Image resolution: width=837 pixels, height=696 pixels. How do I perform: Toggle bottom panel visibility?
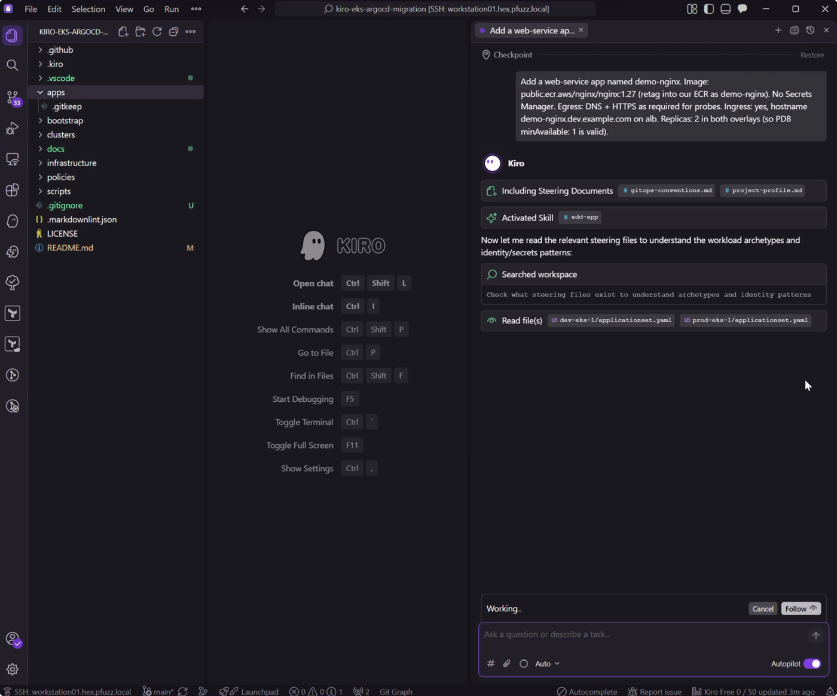726,9
